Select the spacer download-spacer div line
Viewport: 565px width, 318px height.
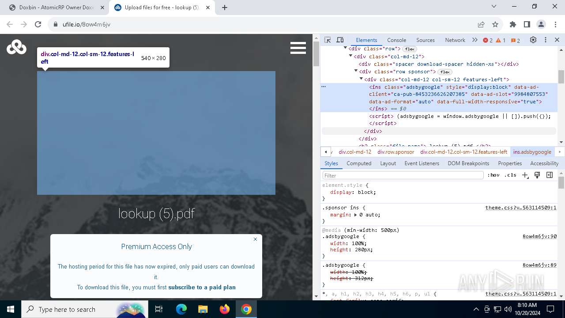pos(439,64)
